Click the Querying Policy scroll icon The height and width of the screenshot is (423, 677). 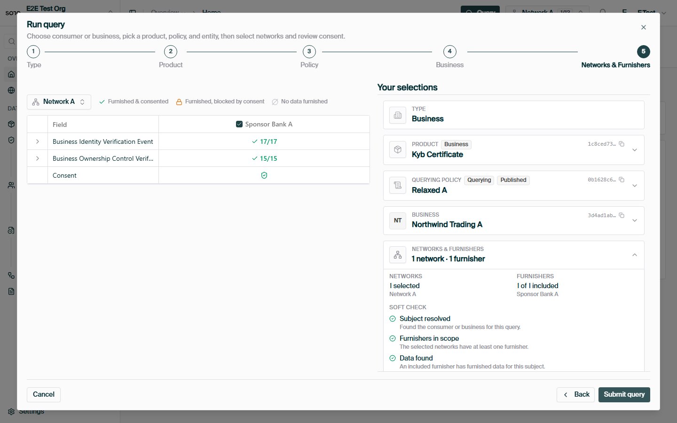pyautogui.click(x=398, y=186)
